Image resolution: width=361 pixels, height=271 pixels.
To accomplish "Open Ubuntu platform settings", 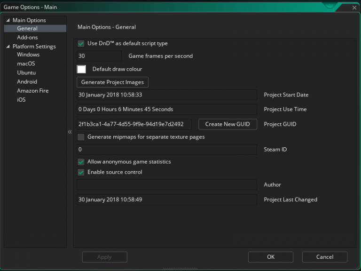I will [x=26, y=72].
